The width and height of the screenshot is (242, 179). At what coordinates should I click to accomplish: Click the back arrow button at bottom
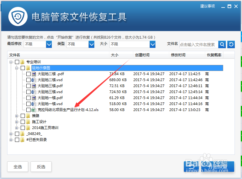point(191,166)
